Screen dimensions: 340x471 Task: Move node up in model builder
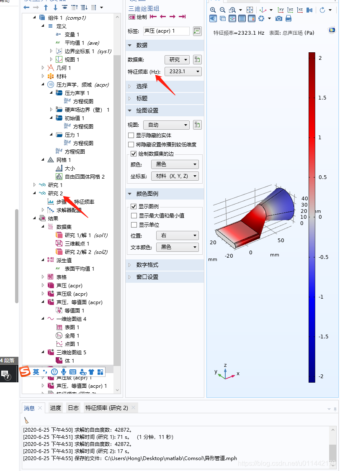(x=46, y=7)
